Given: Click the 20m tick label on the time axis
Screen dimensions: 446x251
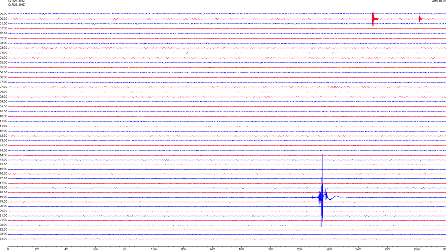Looking at the screenshot, I should (300, 249).
